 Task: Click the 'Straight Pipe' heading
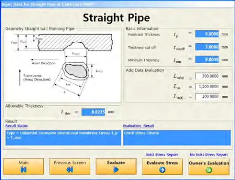pos(117,18)
